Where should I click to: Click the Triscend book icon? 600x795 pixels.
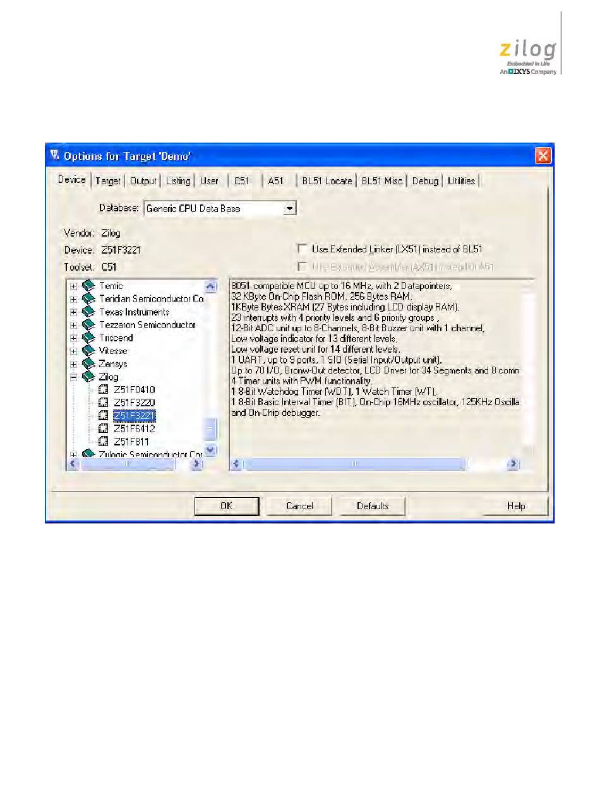coord(88,338)
